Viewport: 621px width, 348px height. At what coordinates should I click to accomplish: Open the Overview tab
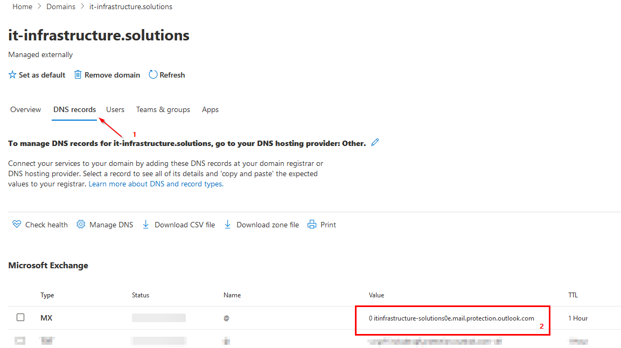[26, 110]
